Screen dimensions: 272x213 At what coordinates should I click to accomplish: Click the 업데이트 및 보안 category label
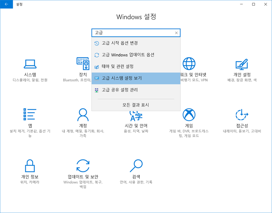click(x=83, y=177)
